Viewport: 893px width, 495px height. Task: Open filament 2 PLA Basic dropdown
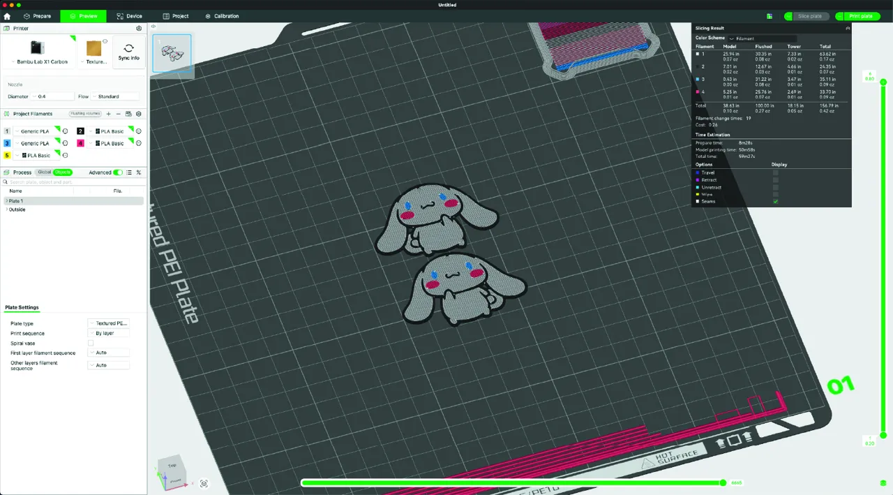pyautogui.click(x=110, y=131)
